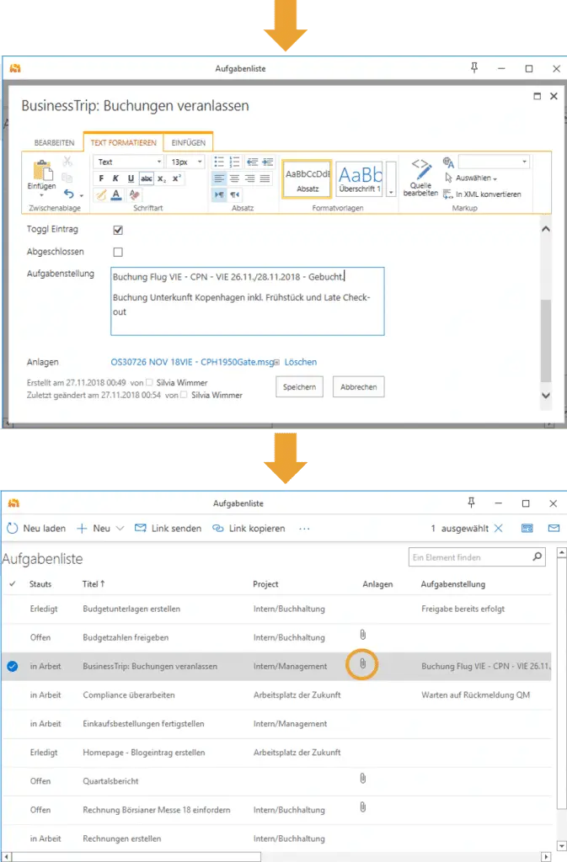Click the cut scissors icon

[67, 162]
